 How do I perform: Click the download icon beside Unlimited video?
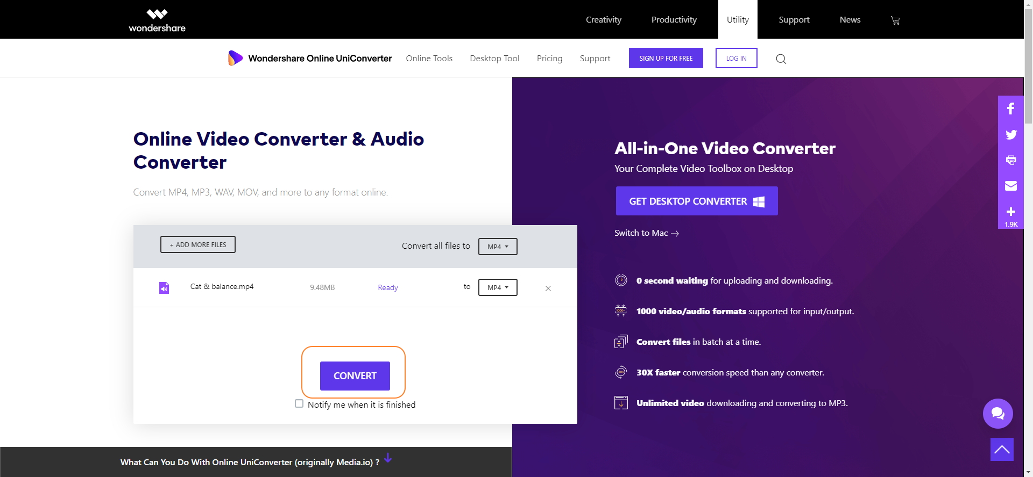click(621, 403)
